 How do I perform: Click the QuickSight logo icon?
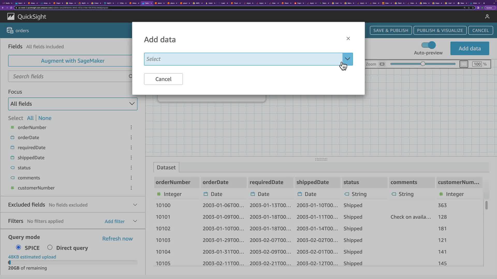11,17
